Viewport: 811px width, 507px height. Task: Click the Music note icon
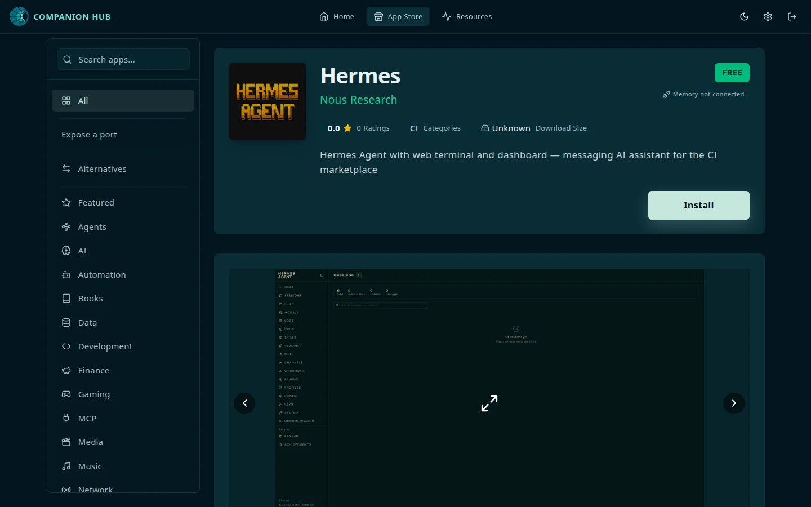[x=66, y=466]
